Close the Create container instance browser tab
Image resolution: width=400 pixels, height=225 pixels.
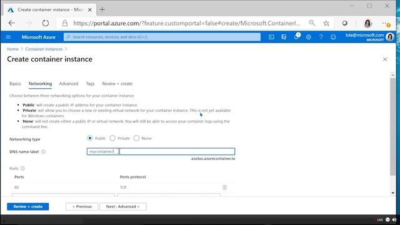[90, 10]
